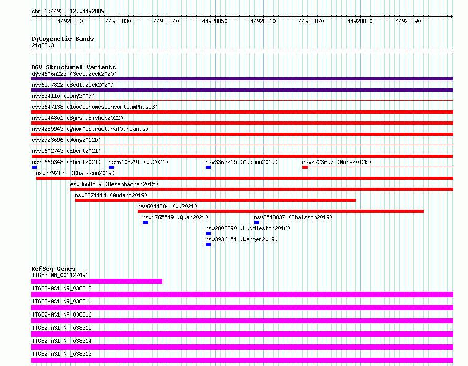Click the magenta ITGB2 NM_001127491 gene bar
468x366 pixels.
(x=97, y=281)
